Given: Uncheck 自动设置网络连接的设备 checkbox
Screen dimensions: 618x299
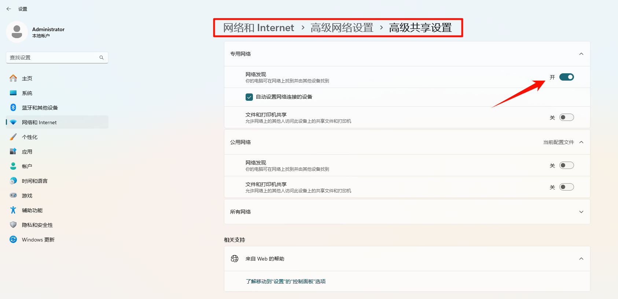Looking at the screenshot, I should [x=249, y=97].
